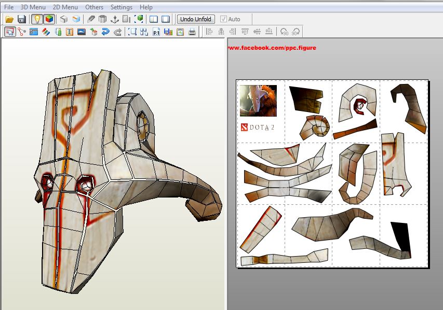Image resolution: width=443 pixels, height=310 pixels.
Task: Click the green figure with page icon
Action: [58, 32]
